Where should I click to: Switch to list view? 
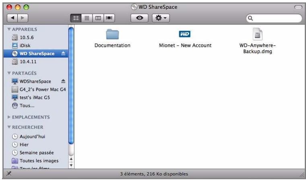[87, 18]
